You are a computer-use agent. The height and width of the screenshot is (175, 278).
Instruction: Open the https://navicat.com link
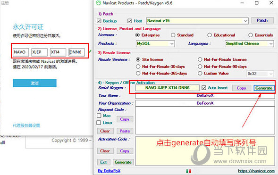coord(256,171)
